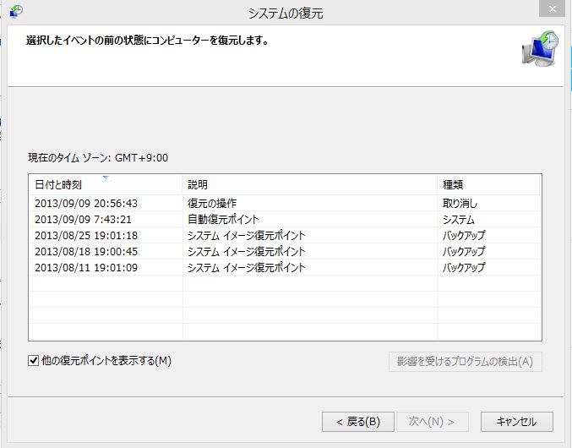
Task: Click 影響を受けるプログラムの検出(A) button
Action: click(x=465, y=362)
